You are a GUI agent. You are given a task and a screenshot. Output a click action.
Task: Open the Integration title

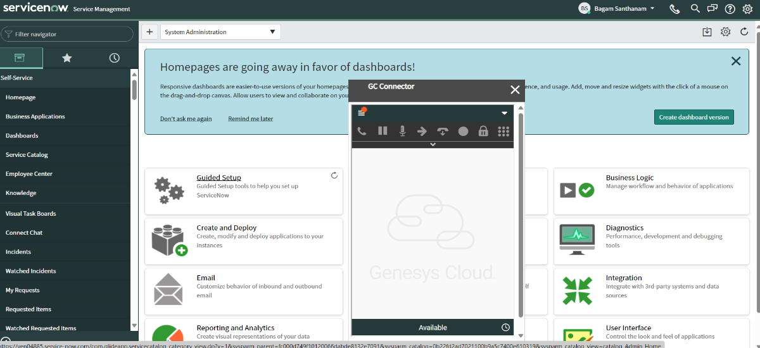pyautogui.click(x=624, y=278)
